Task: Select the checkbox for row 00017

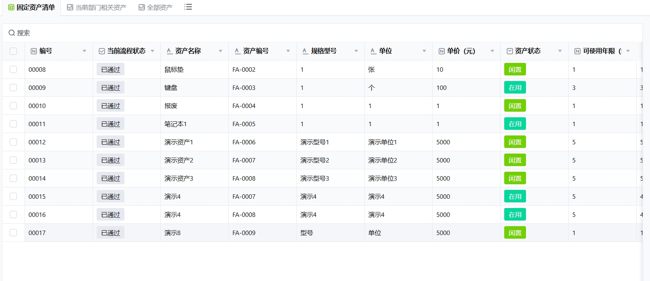Action: click(13, 233)
